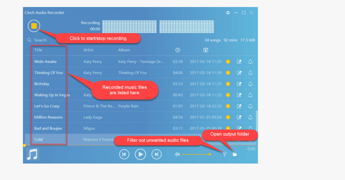345x180 pixels.
Task: Sort list by Artist column header
Action: pos(89,50)
